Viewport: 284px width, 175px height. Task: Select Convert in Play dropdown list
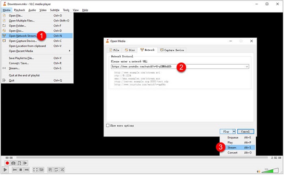pyautogui.click(x=237, y=153)
